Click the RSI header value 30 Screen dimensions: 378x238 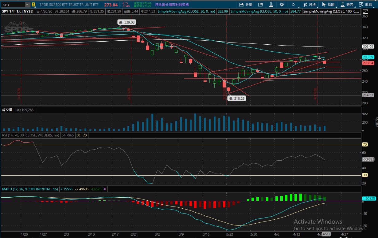[78, 135]
